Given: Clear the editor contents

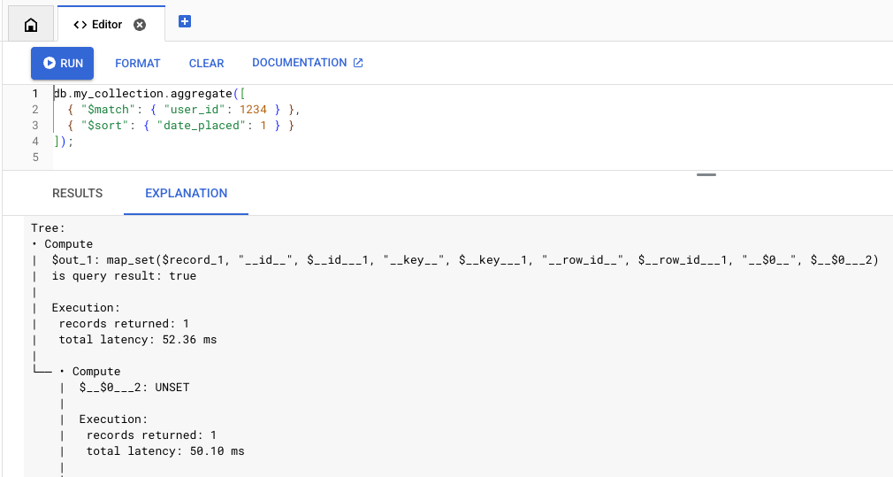Looking at the screenshot, I should (206, 64).
